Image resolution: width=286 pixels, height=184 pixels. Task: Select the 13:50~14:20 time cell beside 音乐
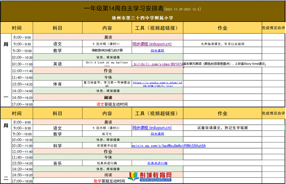pyautogui.click(x=22, y=163)
